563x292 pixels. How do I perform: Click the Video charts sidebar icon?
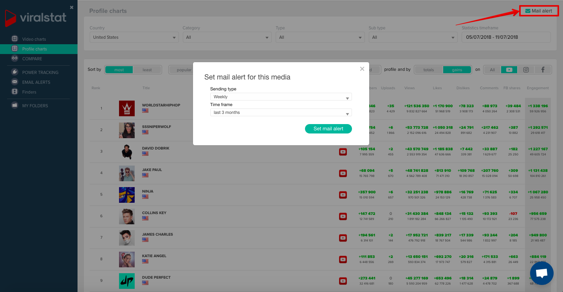pos(15,39)
